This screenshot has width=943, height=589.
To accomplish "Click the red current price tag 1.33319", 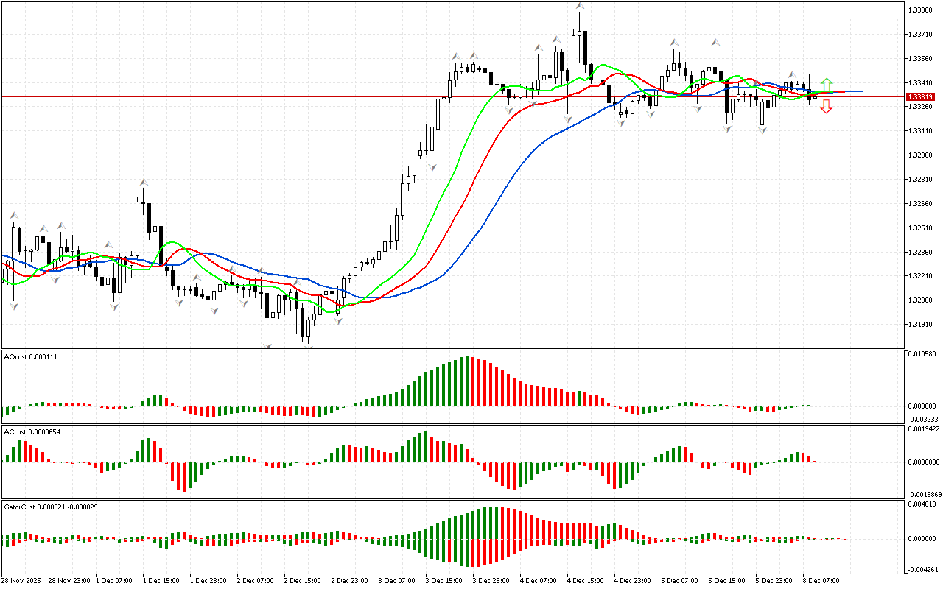I will click(x=921, y=97).
